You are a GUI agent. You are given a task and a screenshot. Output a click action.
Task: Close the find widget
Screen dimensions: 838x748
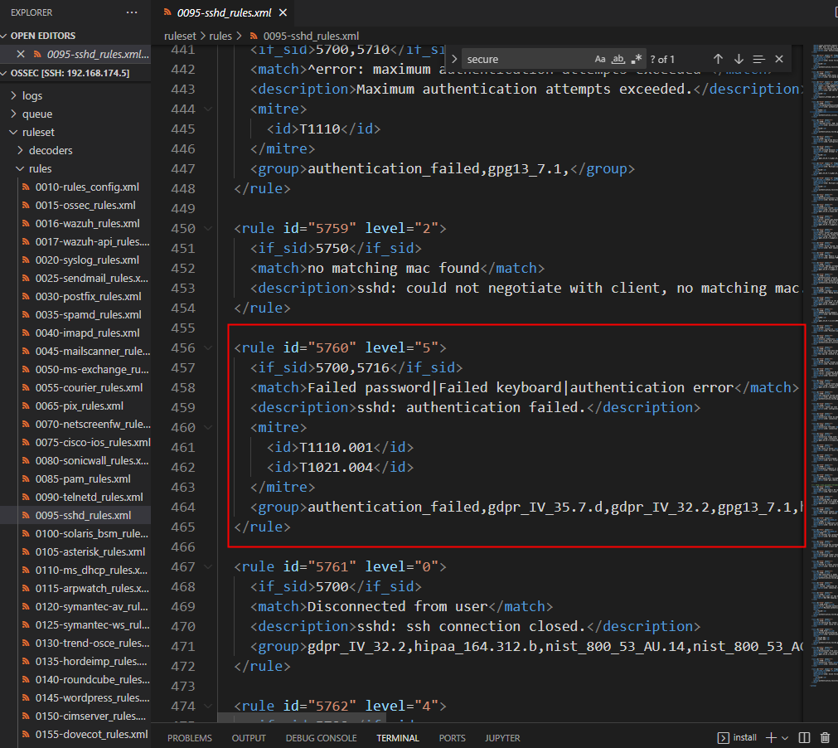click(779, 59)
